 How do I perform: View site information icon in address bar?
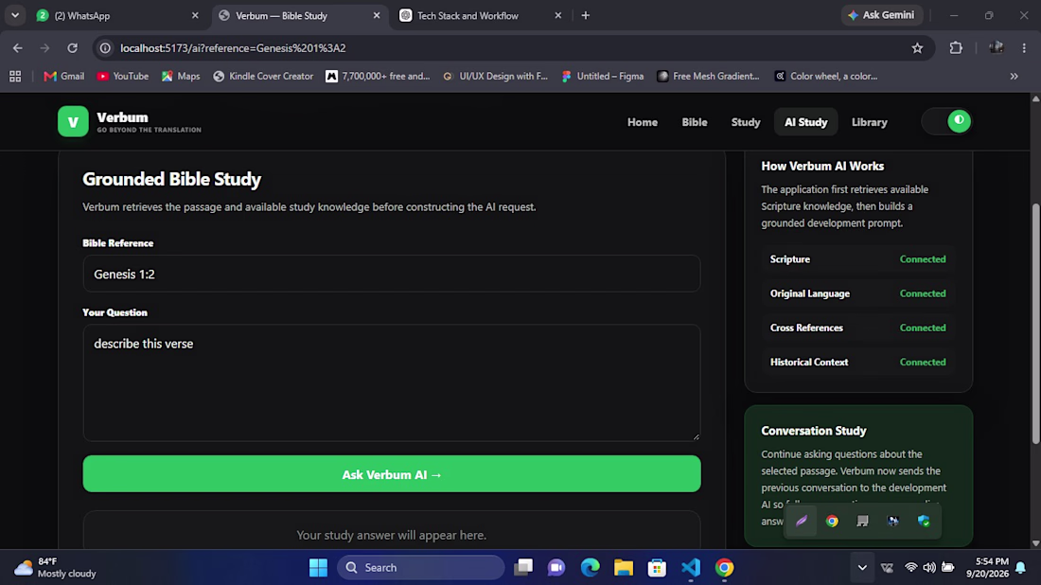coord(105,48)
